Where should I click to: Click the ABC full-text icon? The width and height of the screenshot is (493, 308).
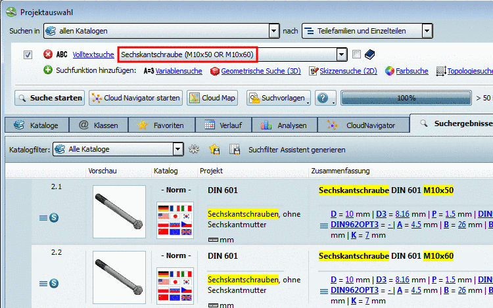point(62,55)
